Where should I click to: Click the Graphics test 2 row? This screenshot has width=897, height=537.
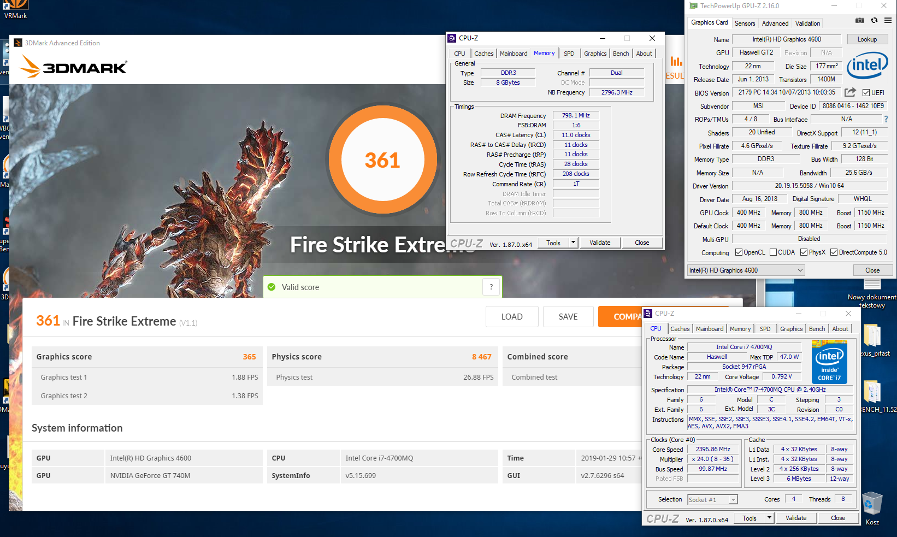pos(147,396)
